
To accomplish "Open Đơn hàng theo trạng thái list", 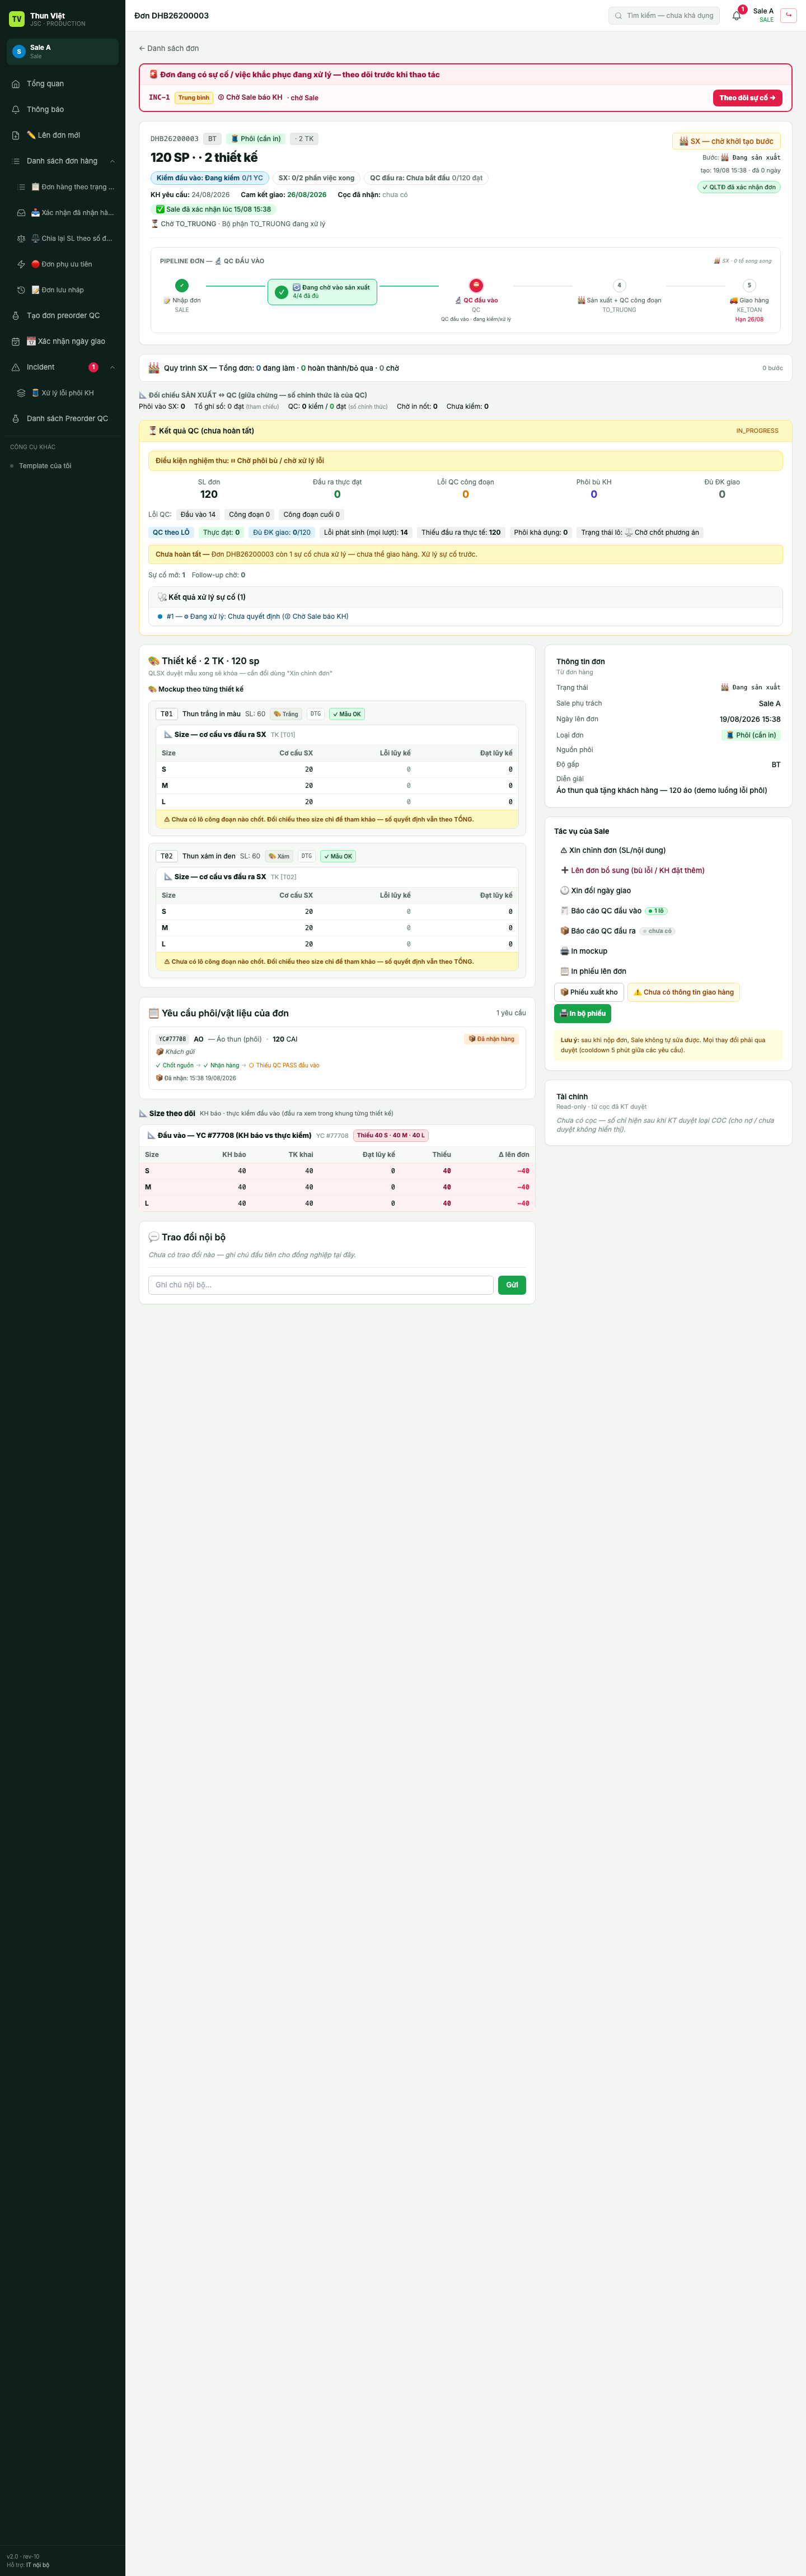I will pos(66,187).
